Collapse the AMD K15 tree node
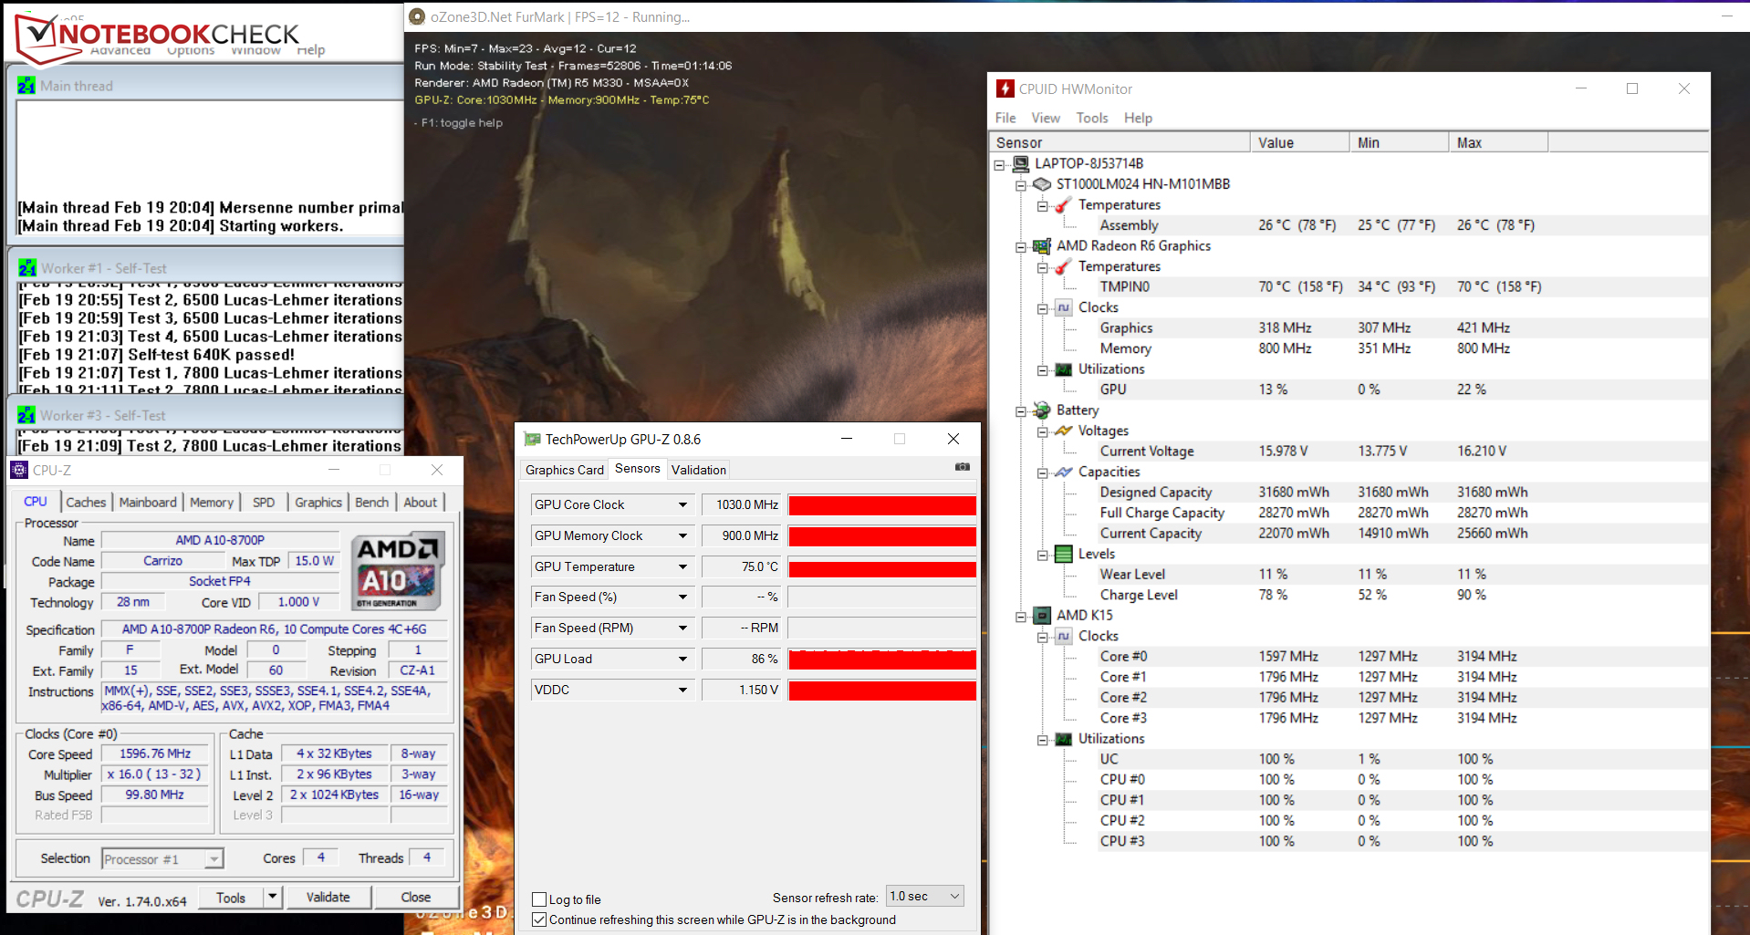 pos(1021,617)
